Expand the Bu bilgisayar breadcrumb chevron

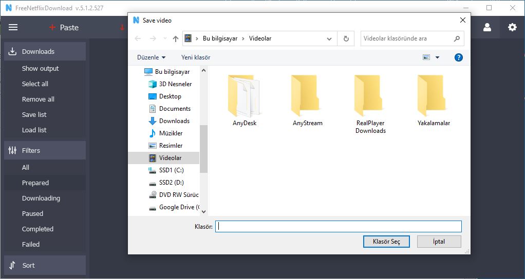(243, 39)
